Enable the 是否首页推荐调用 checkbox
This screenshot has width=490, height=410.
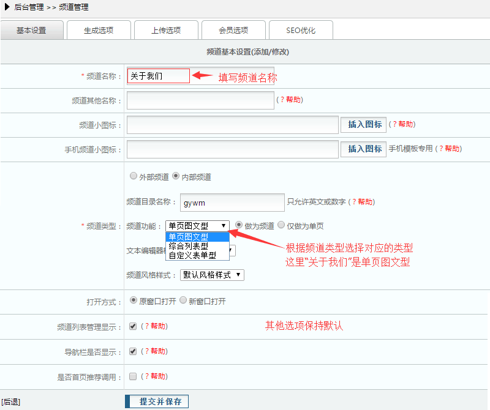point(133,376)
